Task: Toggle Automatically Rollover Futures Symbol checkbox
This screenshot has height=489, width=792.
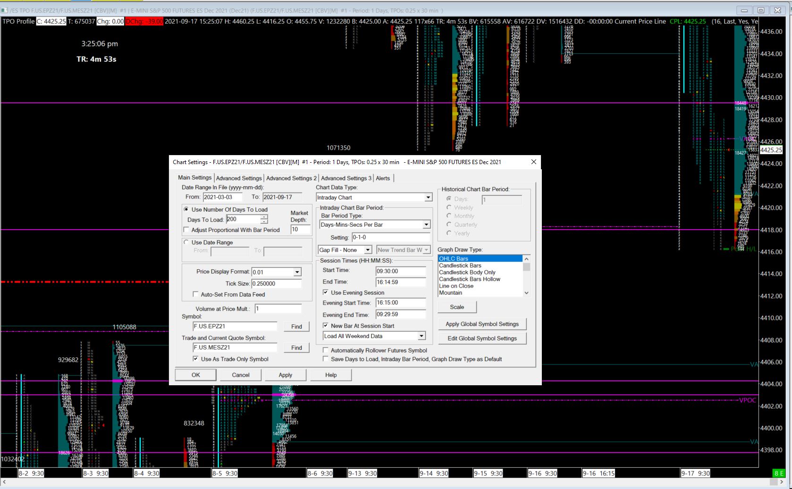Action: 326,350
